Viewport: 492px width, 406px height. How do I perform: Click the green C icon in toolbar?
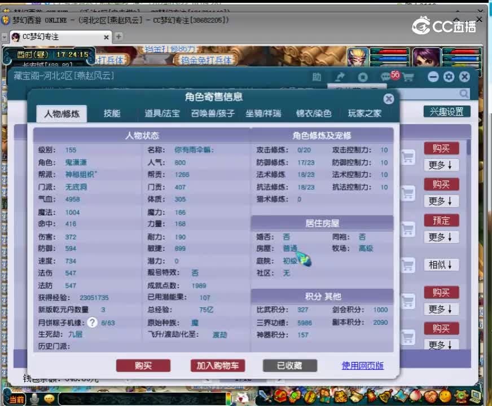(460, 397)
